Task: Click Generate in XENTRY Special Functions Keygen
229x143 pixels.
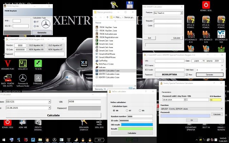Action: click(210, 75)
